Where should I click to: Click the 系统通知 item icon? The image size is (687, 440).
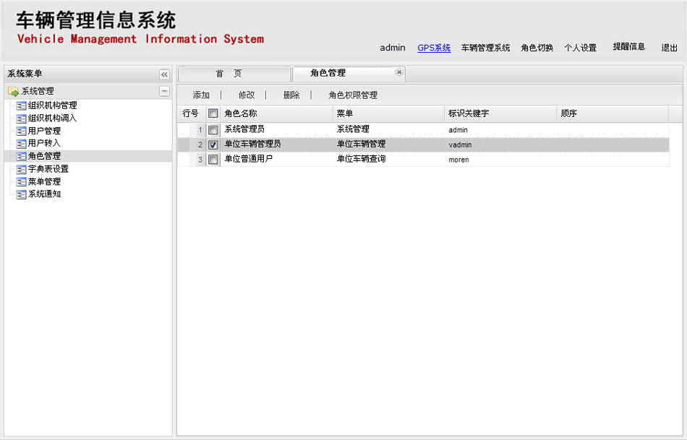22,194
